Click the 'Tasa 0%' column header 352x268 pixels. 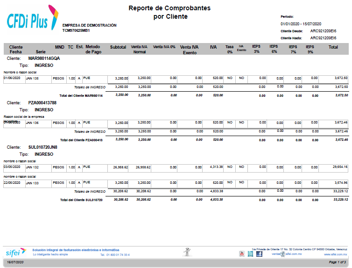point(229,49)
